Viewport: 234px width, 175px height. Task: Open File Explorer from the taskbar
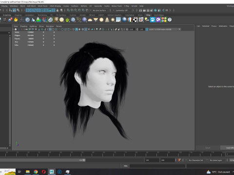(28, 172)
